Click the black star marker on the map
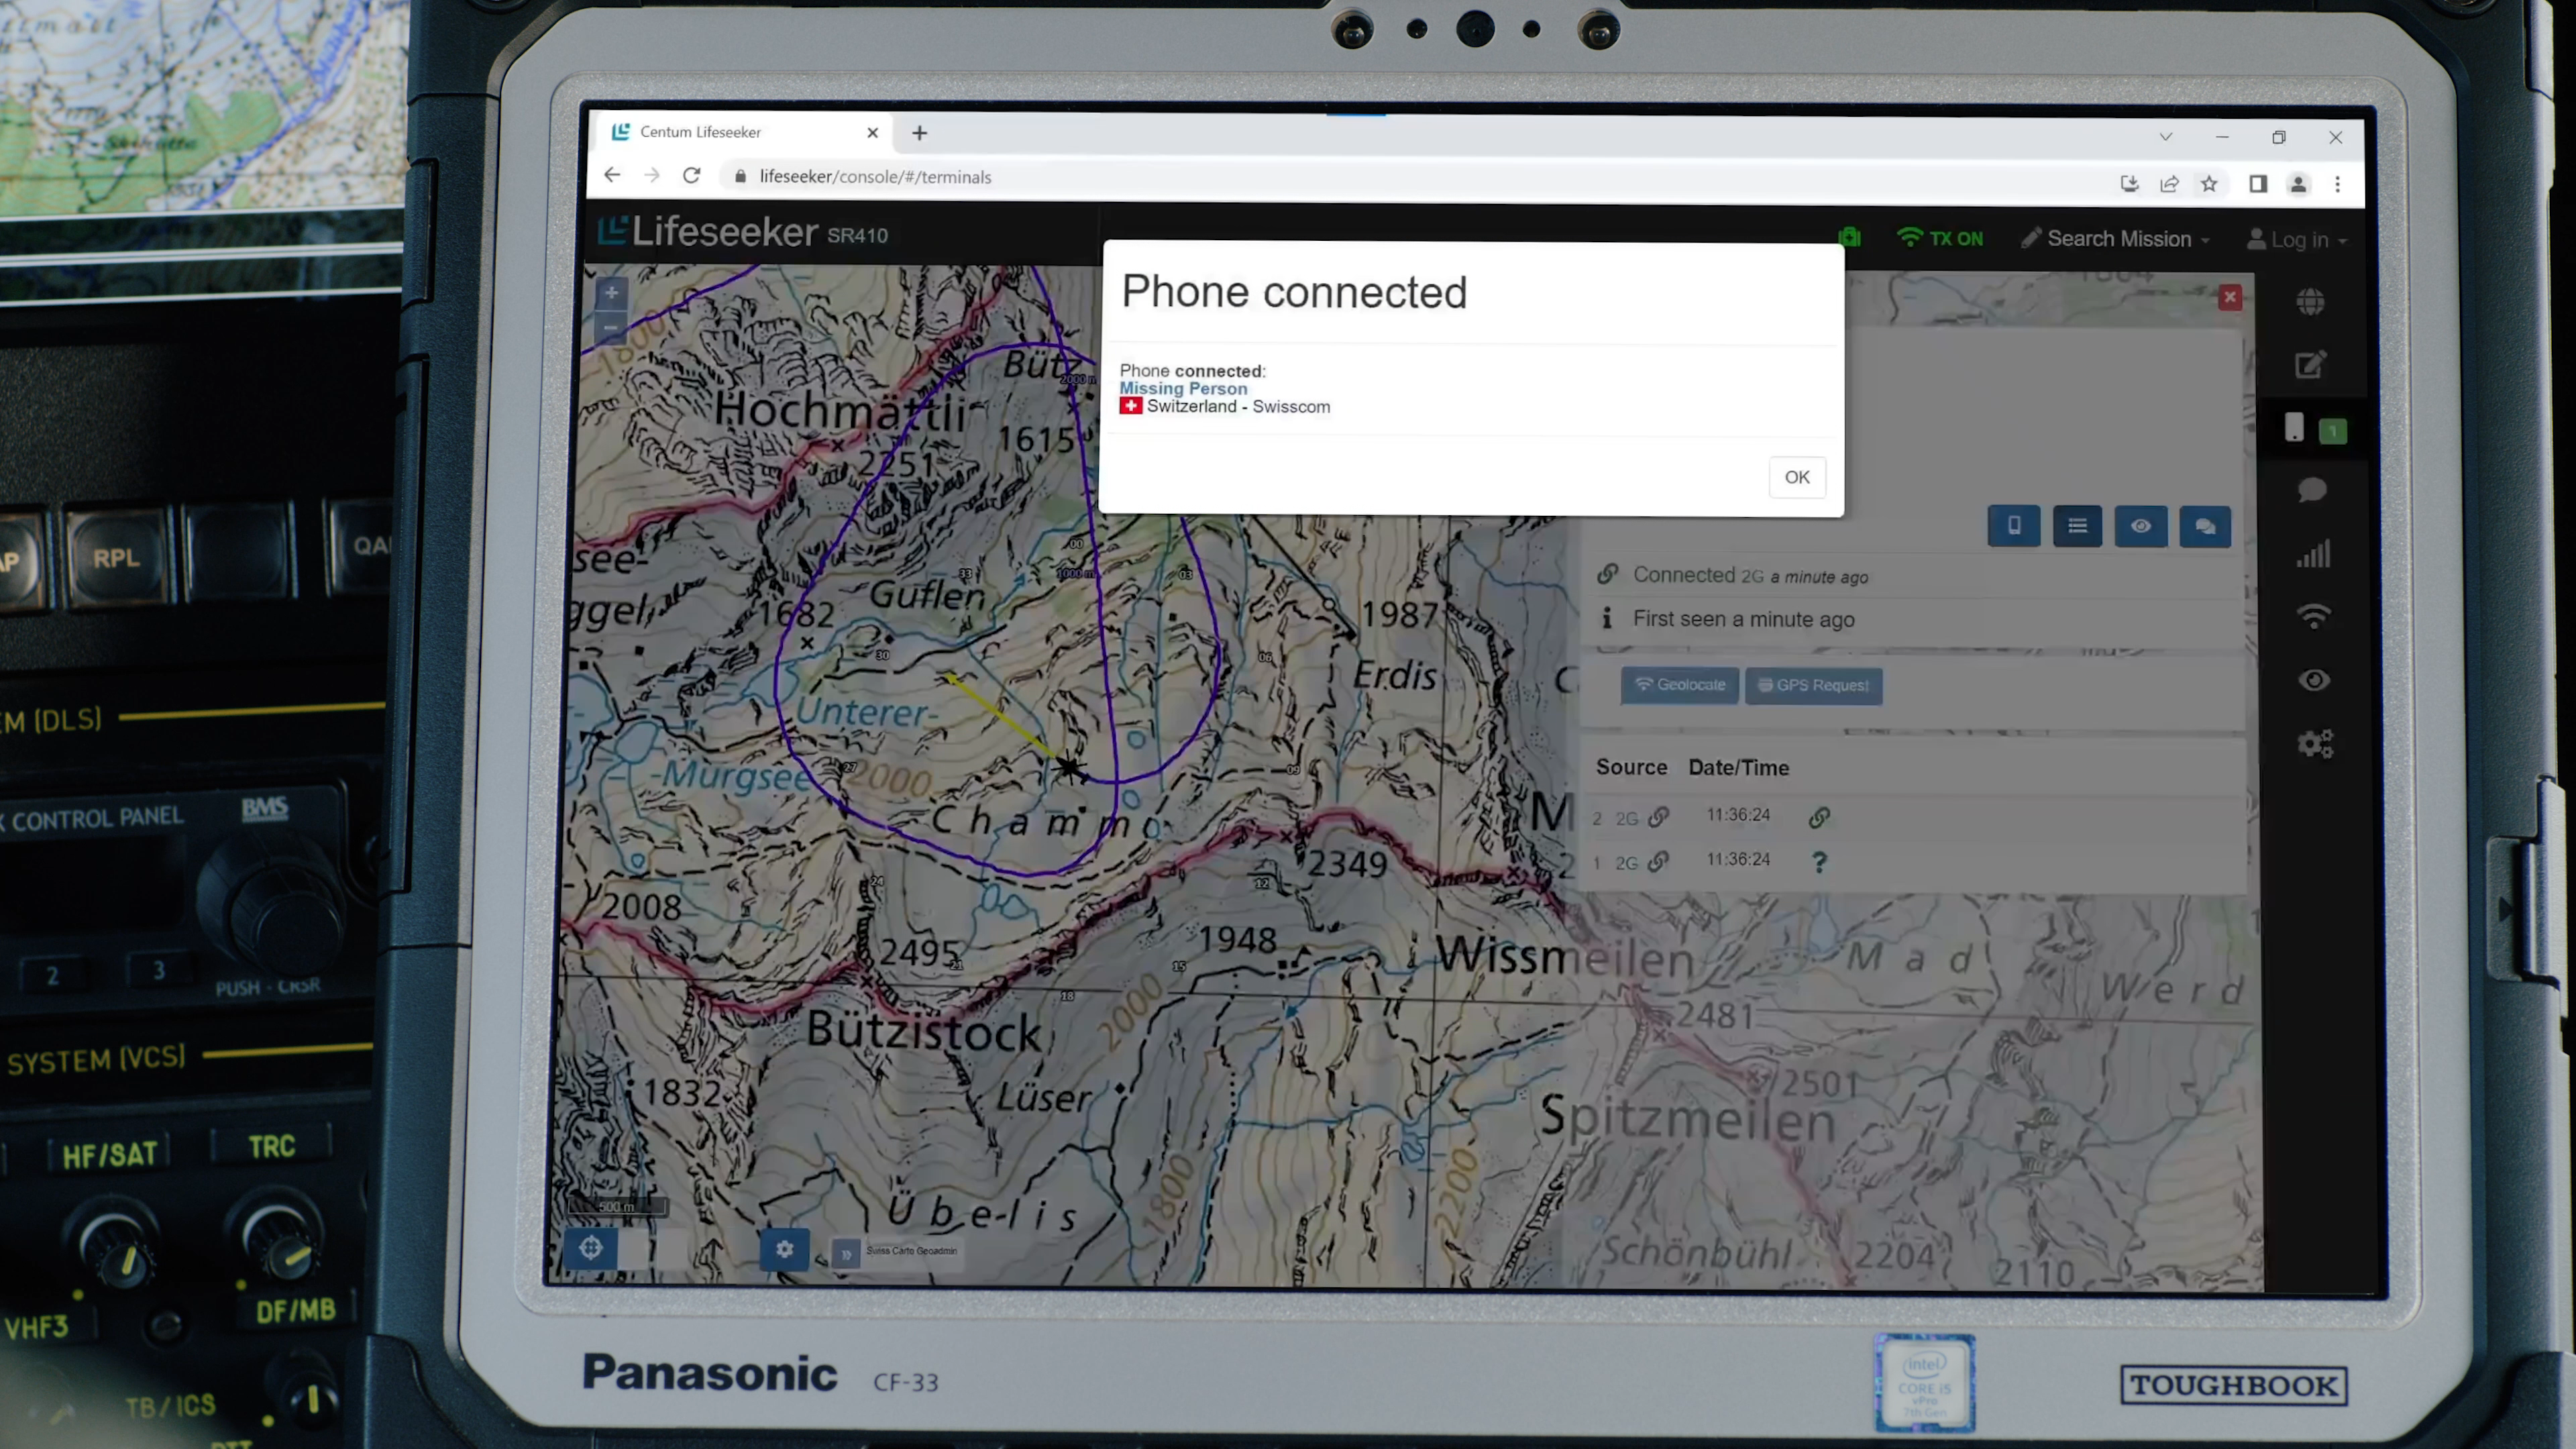Image resolution: width=2576 pixels, height=1449 pixels. coord(1070,768)
